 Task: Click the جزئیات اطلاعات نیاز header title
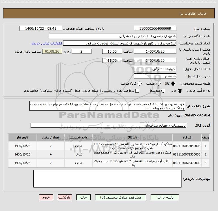(193, 14)
